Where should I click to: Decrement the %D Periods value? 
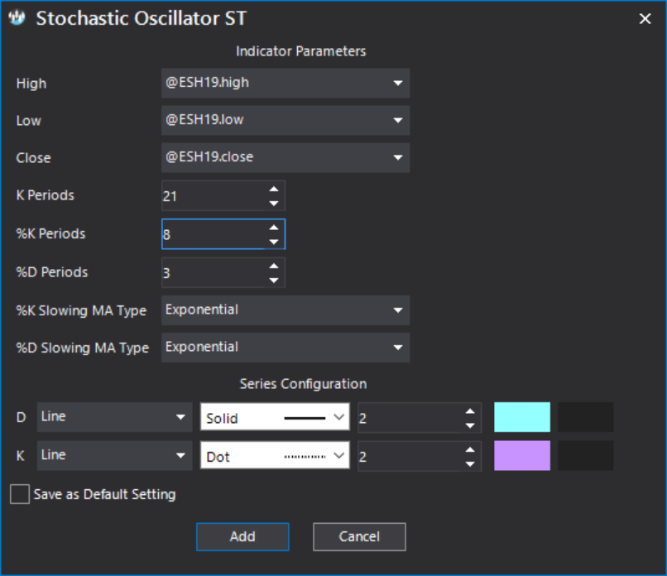click(x=274, y=281)
